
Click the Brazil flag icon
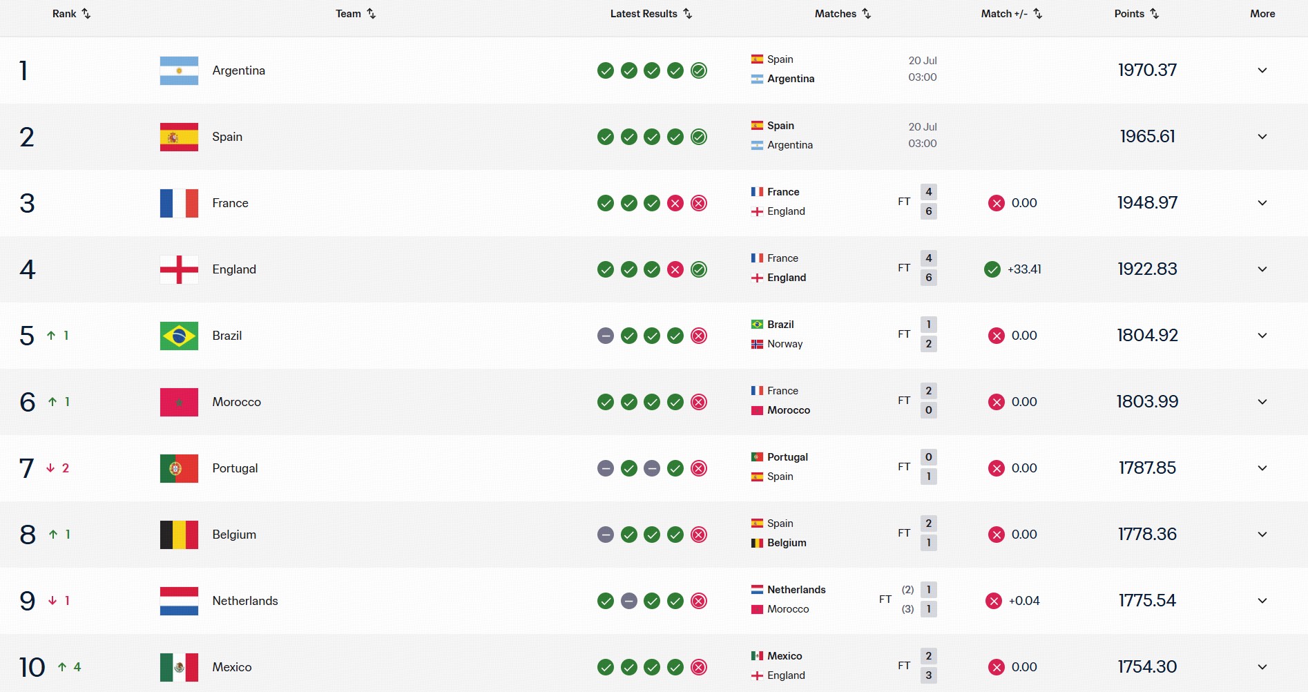179,336
